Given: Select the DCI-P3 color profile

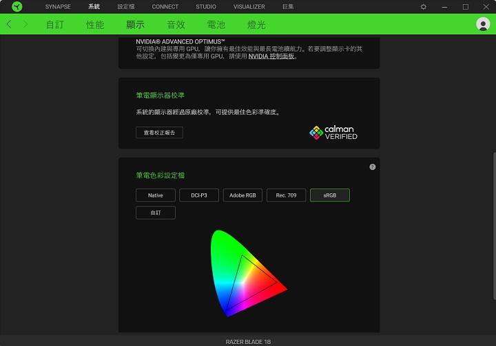Looking at the screenshot, I should tap(199, 195).
